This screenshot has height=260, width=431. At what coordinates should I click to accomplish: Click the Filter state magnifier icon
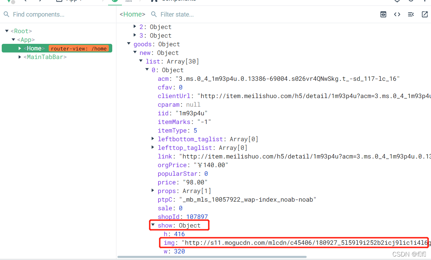pos(154,14)
